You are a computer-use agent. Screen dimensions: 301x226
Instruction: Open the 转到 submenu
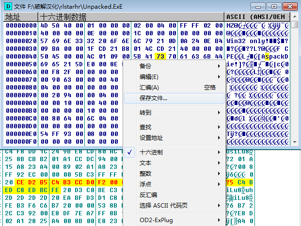click(174, 113)
